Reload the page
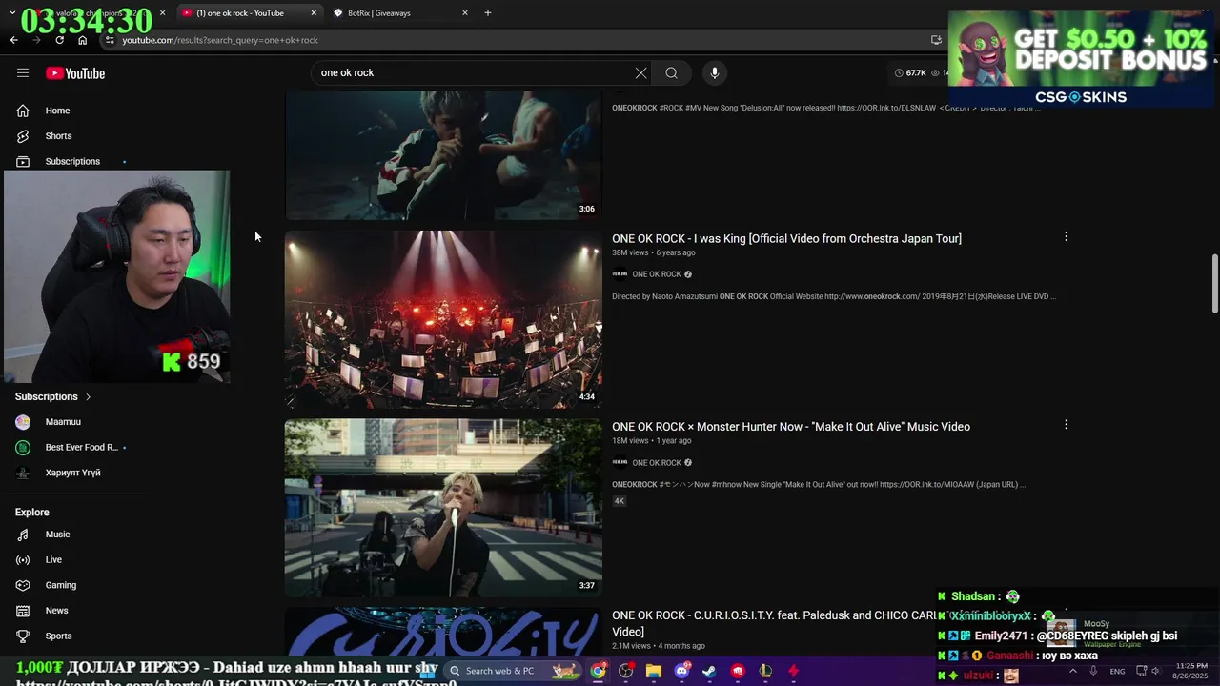 pyautogui.click(x=59, y=40)
